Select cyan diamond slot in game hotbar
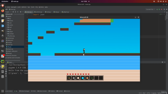Screen dimensions: 168x94 (x=83, y=78)
